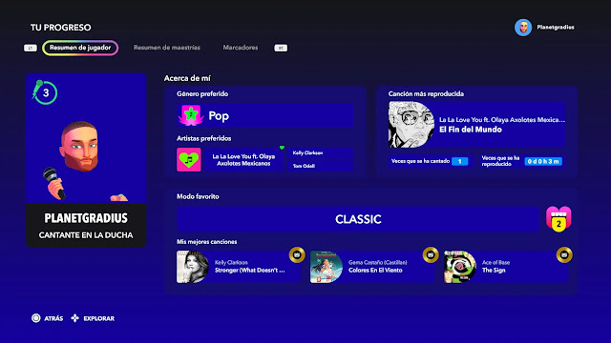The height and width of the screenshot is (343, 611).
Task: Click the Género preferido label
Action: pyautogui.click(x=202, y=93)
